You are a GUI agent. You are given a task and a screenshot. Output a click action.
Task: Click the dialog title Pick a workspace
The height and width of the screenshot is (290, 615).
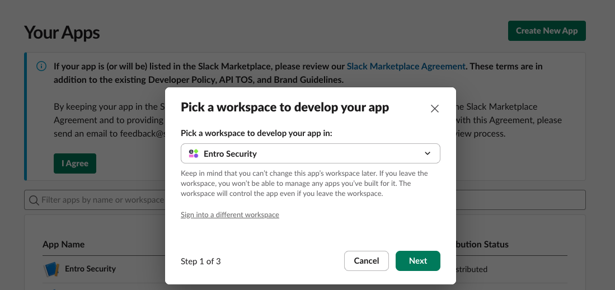[285, 107]
